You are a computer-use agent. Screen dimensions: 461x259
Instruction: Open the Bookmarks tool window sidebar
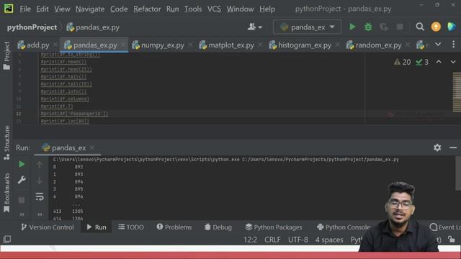tap(6, 193)
